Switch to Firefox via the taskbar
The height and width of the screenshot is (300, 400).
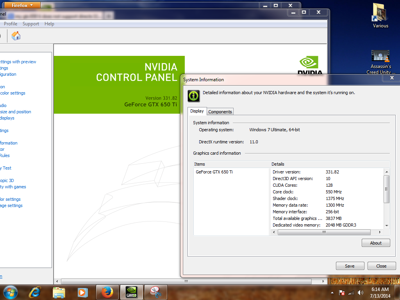pyautogui.click(x=107, y=292)
